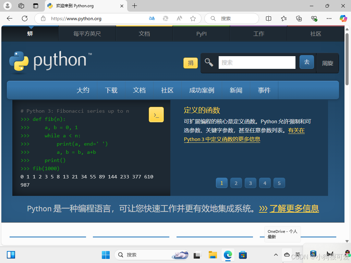Open the 工作 top navigation tab
Image resolution: width=351 pixels, height=263 pixels.
tap(258, 34)
